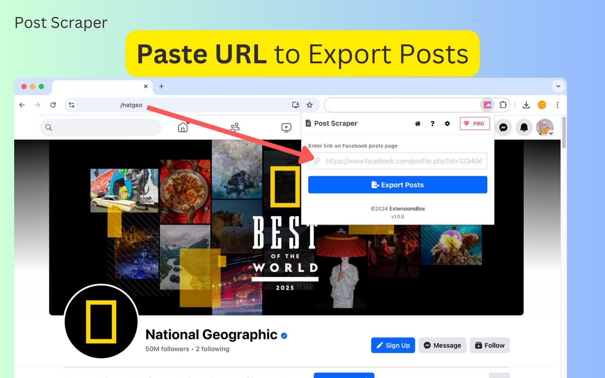Click the ©2024 ExtensionsBox text
This screenshot has width=605, height=378.
398,208
